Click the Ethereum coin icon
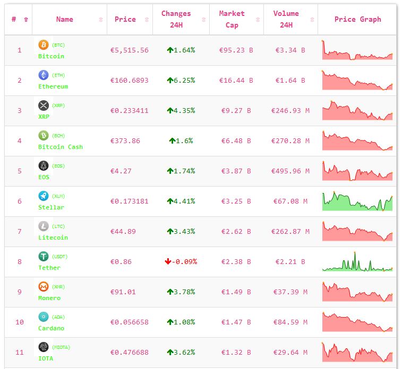The width and height of the screenshot is (402, 369). [x=44, y=75]
